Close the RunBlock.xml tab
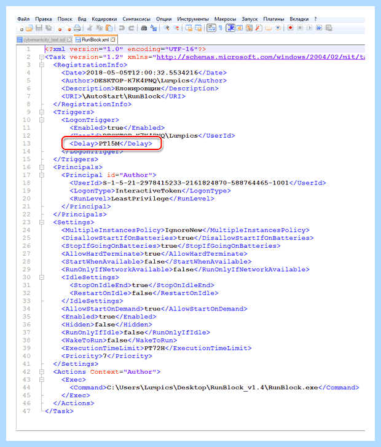381x447 pixels. (113, 39)
